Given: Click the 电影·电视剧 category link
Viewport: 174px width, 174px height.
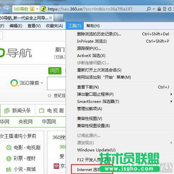Looking at the screenshot, I should [x=27, y=147].
